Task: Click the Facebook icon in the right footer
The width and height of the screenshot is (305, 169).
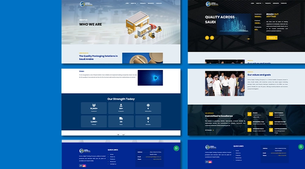Action: (207, 162)
